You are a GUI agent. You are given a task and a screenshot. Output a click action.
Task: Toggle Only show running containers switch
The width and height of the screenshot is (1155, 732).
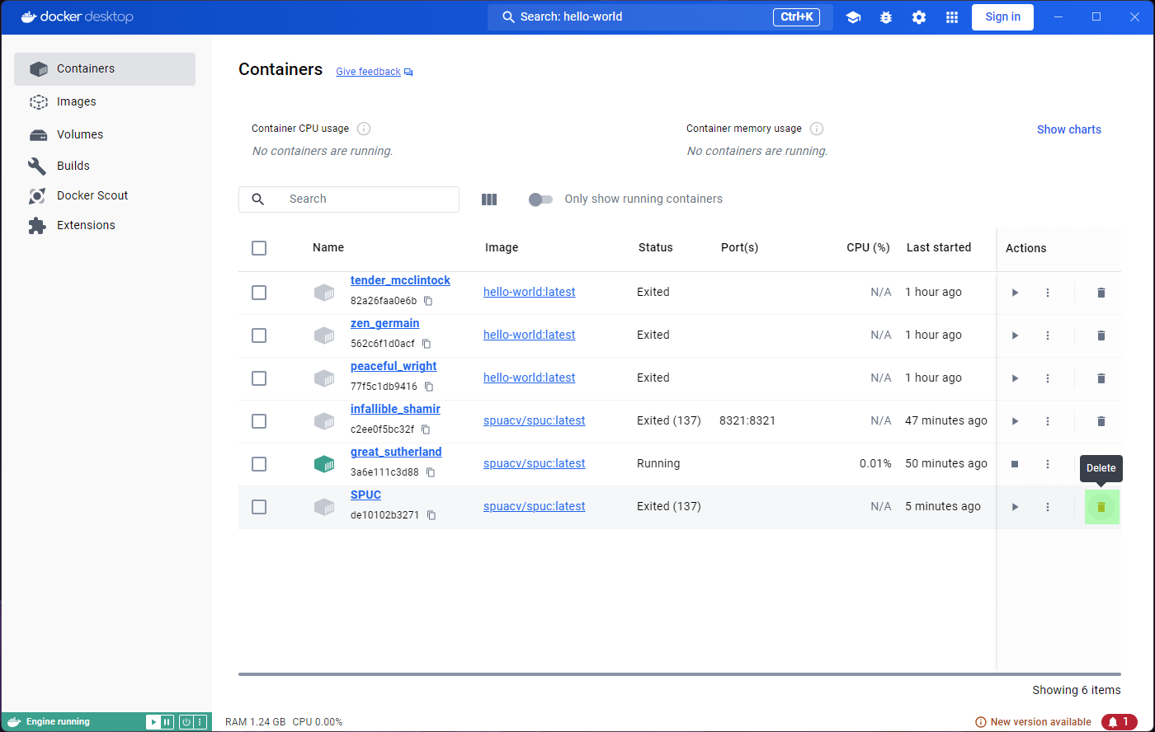541,199
